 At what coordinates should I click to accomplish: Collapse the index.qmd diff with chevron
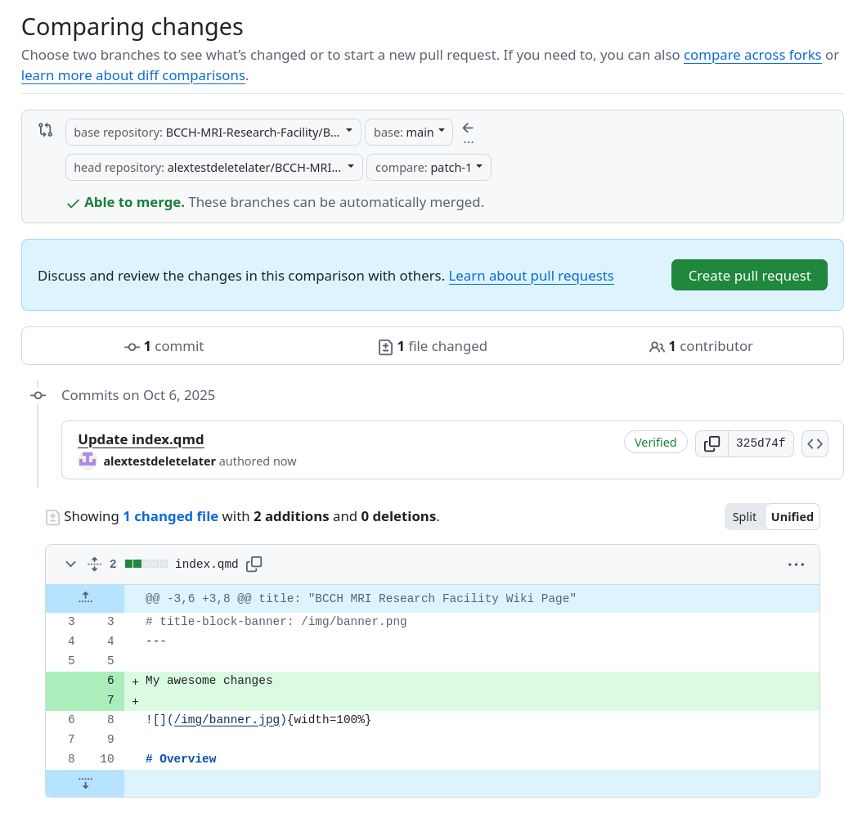(x=71, y=564)
